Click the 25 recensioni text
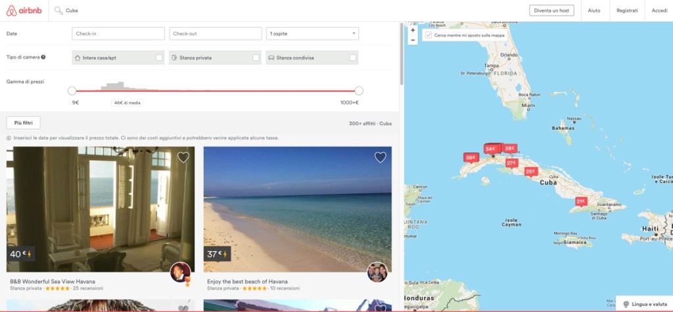The width and height of the screenshot is (673, 312). point(88,288)
